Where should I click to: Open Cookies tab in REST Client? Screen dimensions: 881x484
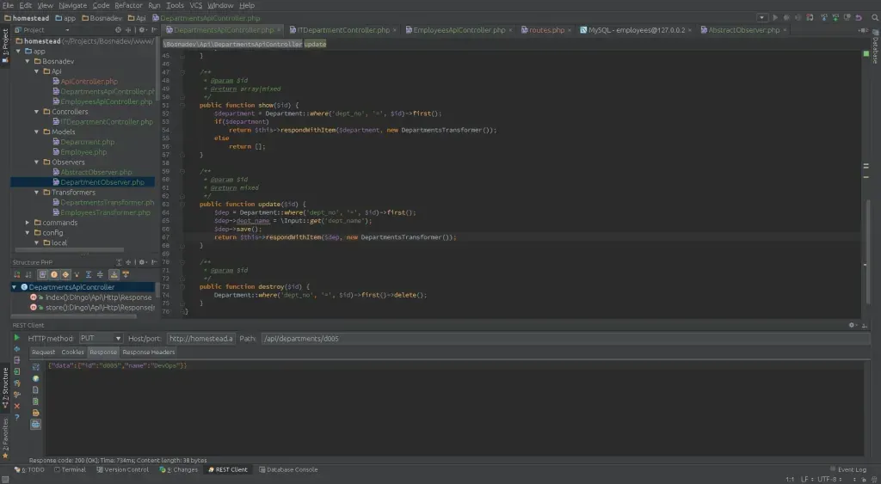[72, 352]
